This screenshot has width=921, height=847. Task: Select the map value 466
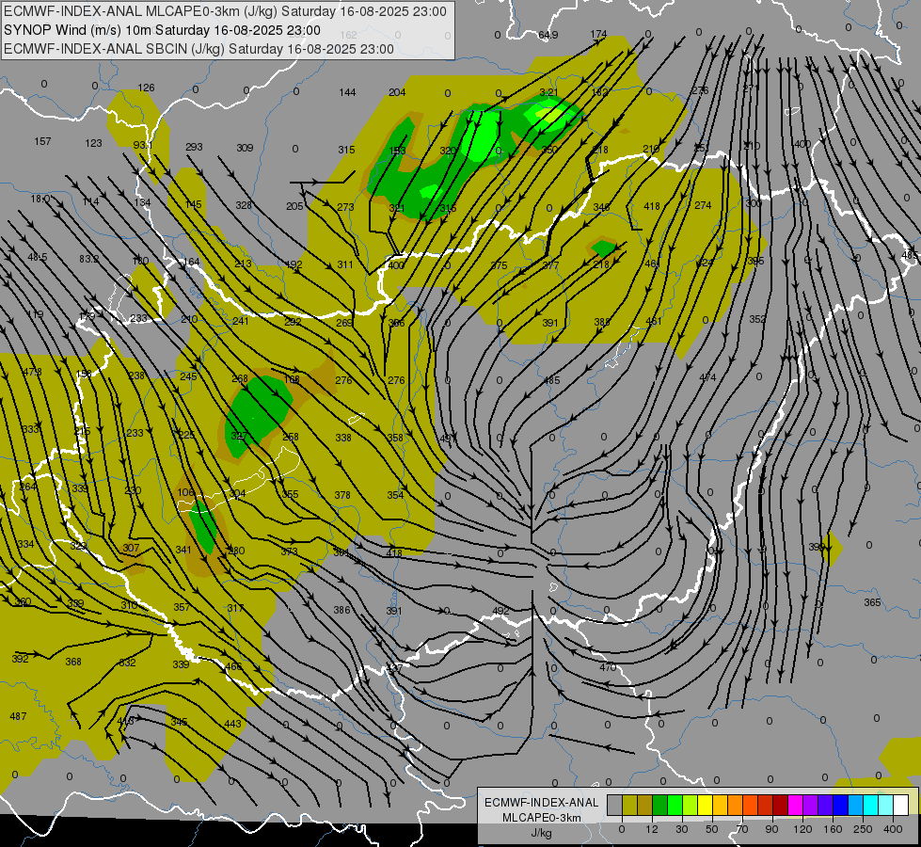coord(233,666)
